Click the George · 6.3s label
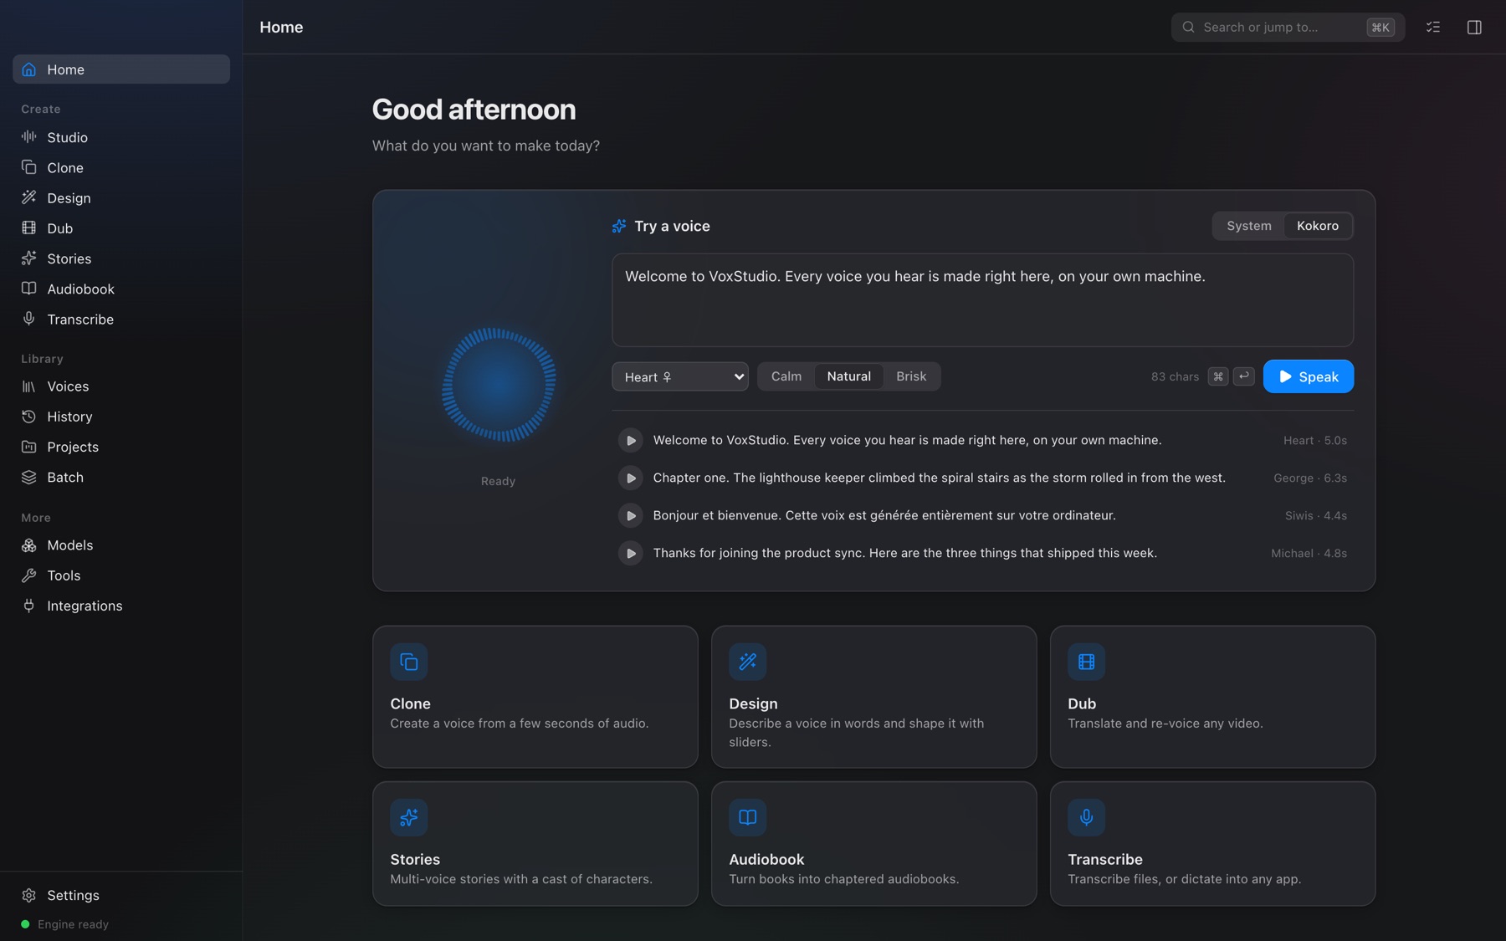 (x=1309, y=478)
